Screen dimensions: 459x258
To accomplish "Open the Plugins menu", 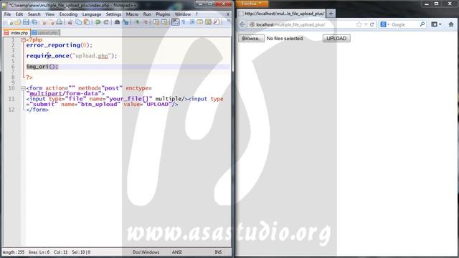I will point(163,14).
